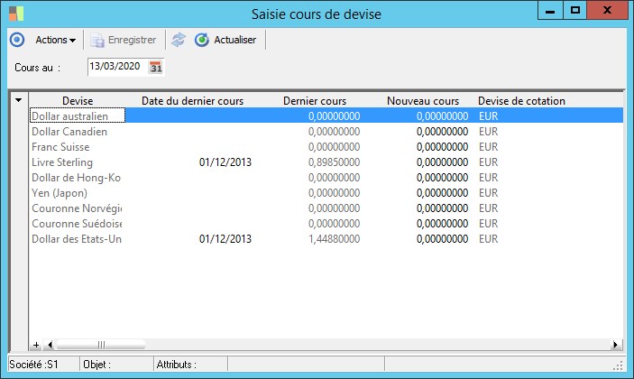The height and width of the screenshot is (379, 634).
Task: Click the 1,44880000 last rate value
Action: click(334, 239)
